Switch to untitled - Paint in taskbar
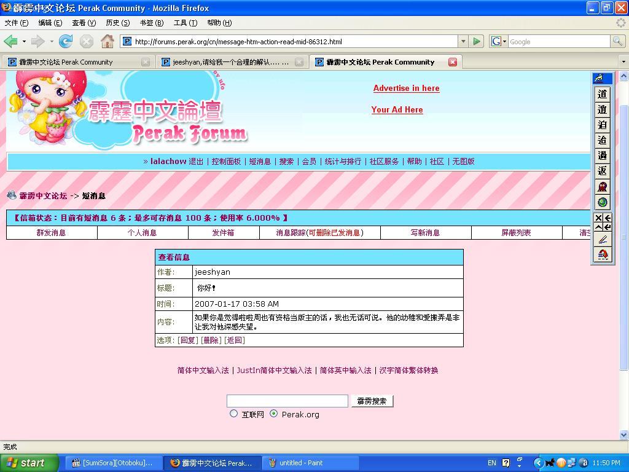 [310, 463]
